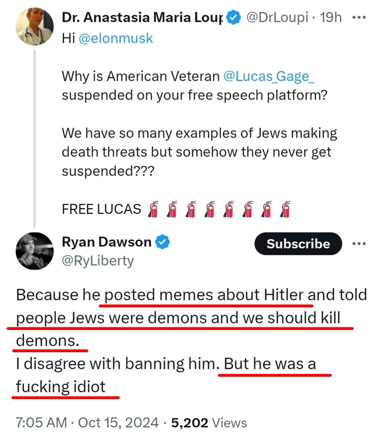Click the @RyLiberty handle
Image resolution: width=383 pixels, height=438 pixels.
pyautogui.click(x=98, y=261)
